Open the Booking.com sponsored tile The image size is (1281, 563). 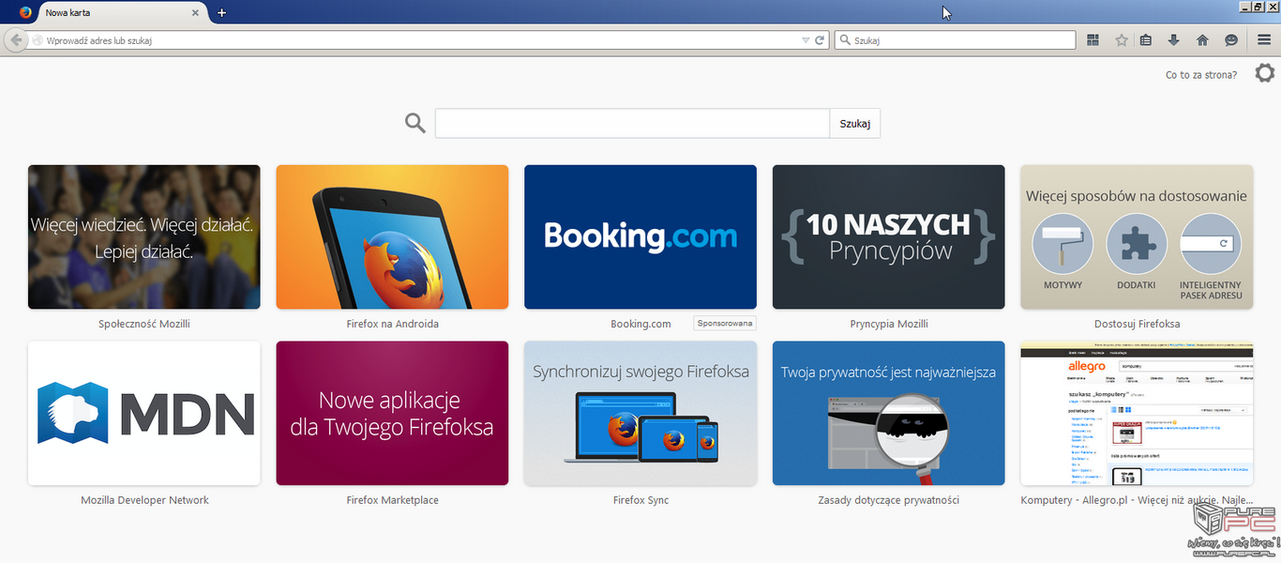pyautogui.click(x=640, y=236)
